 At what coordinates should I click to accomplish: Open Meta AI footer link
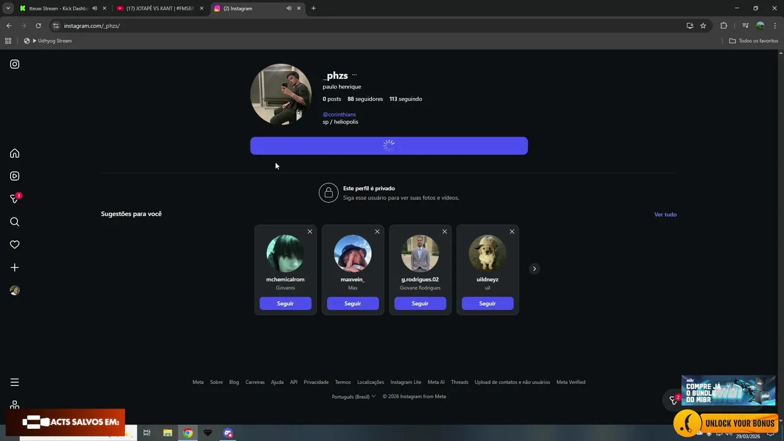pyautogui.click(x=436, y=382)
